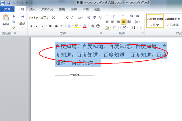Apply text effects glowing A
The image size is (182, 121).
[69, 26]
